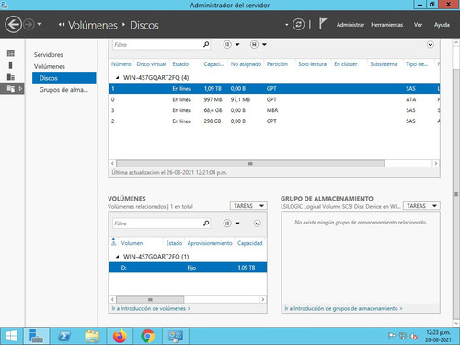Expand the volumes list options dropdown arrow

coord(237,224)
